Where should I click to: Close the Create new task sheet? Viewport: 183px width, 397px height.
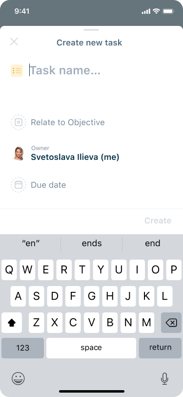[x=14, y=42]
